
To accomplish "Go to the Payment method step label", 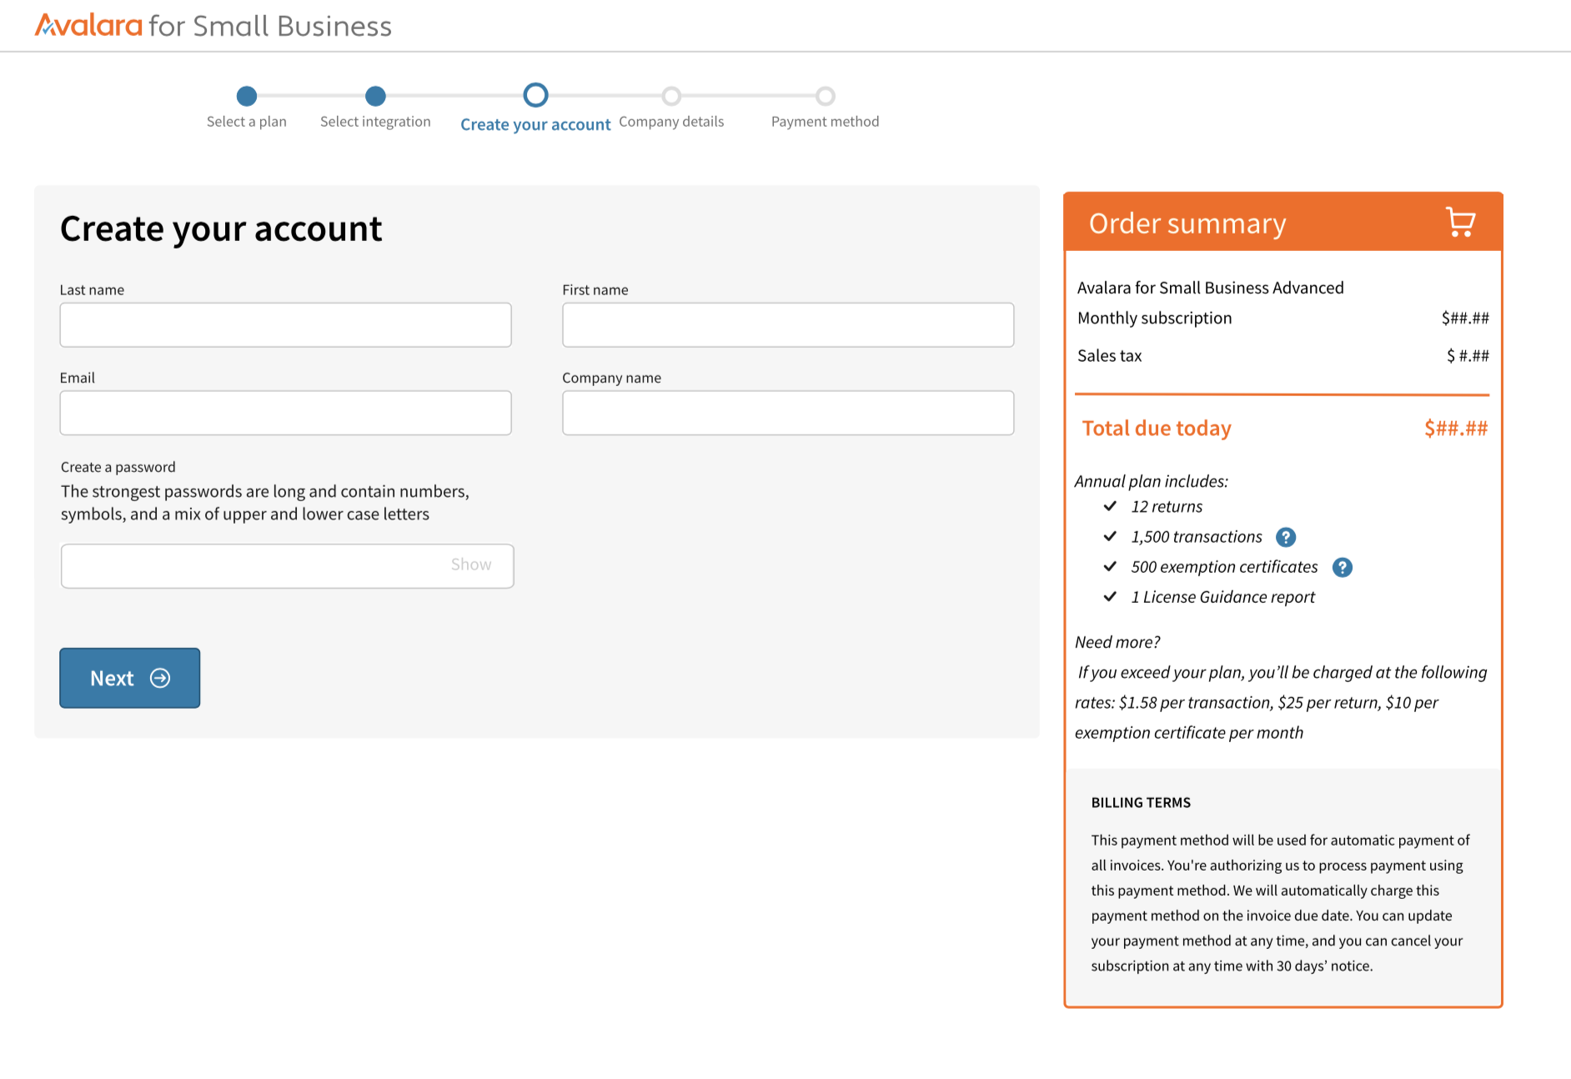I will coord(825,122).
